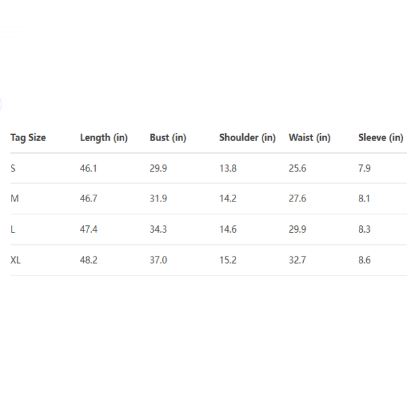The height and width of the screenshot is (407, 407).
Task: Click the Tag Size column header
Action: (28, 138)
